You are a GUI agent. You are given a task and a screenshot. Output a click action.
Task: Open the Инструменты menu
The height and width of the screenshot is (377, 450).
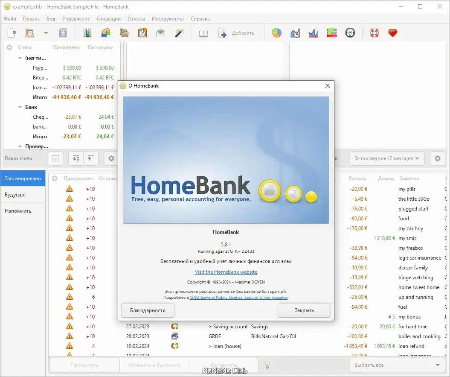[168, 19]
